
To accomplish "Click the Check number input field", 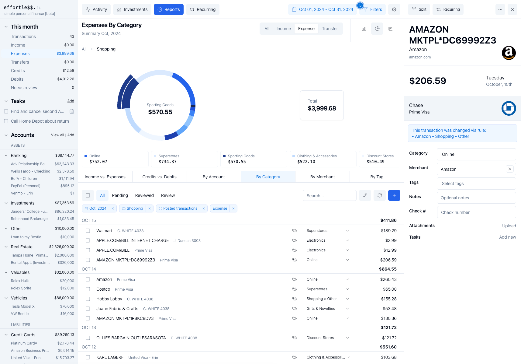I will (476, 212).
